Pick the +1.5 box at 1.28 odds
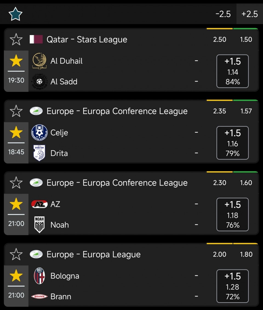263x310 pixels. [x=233, y=286]
